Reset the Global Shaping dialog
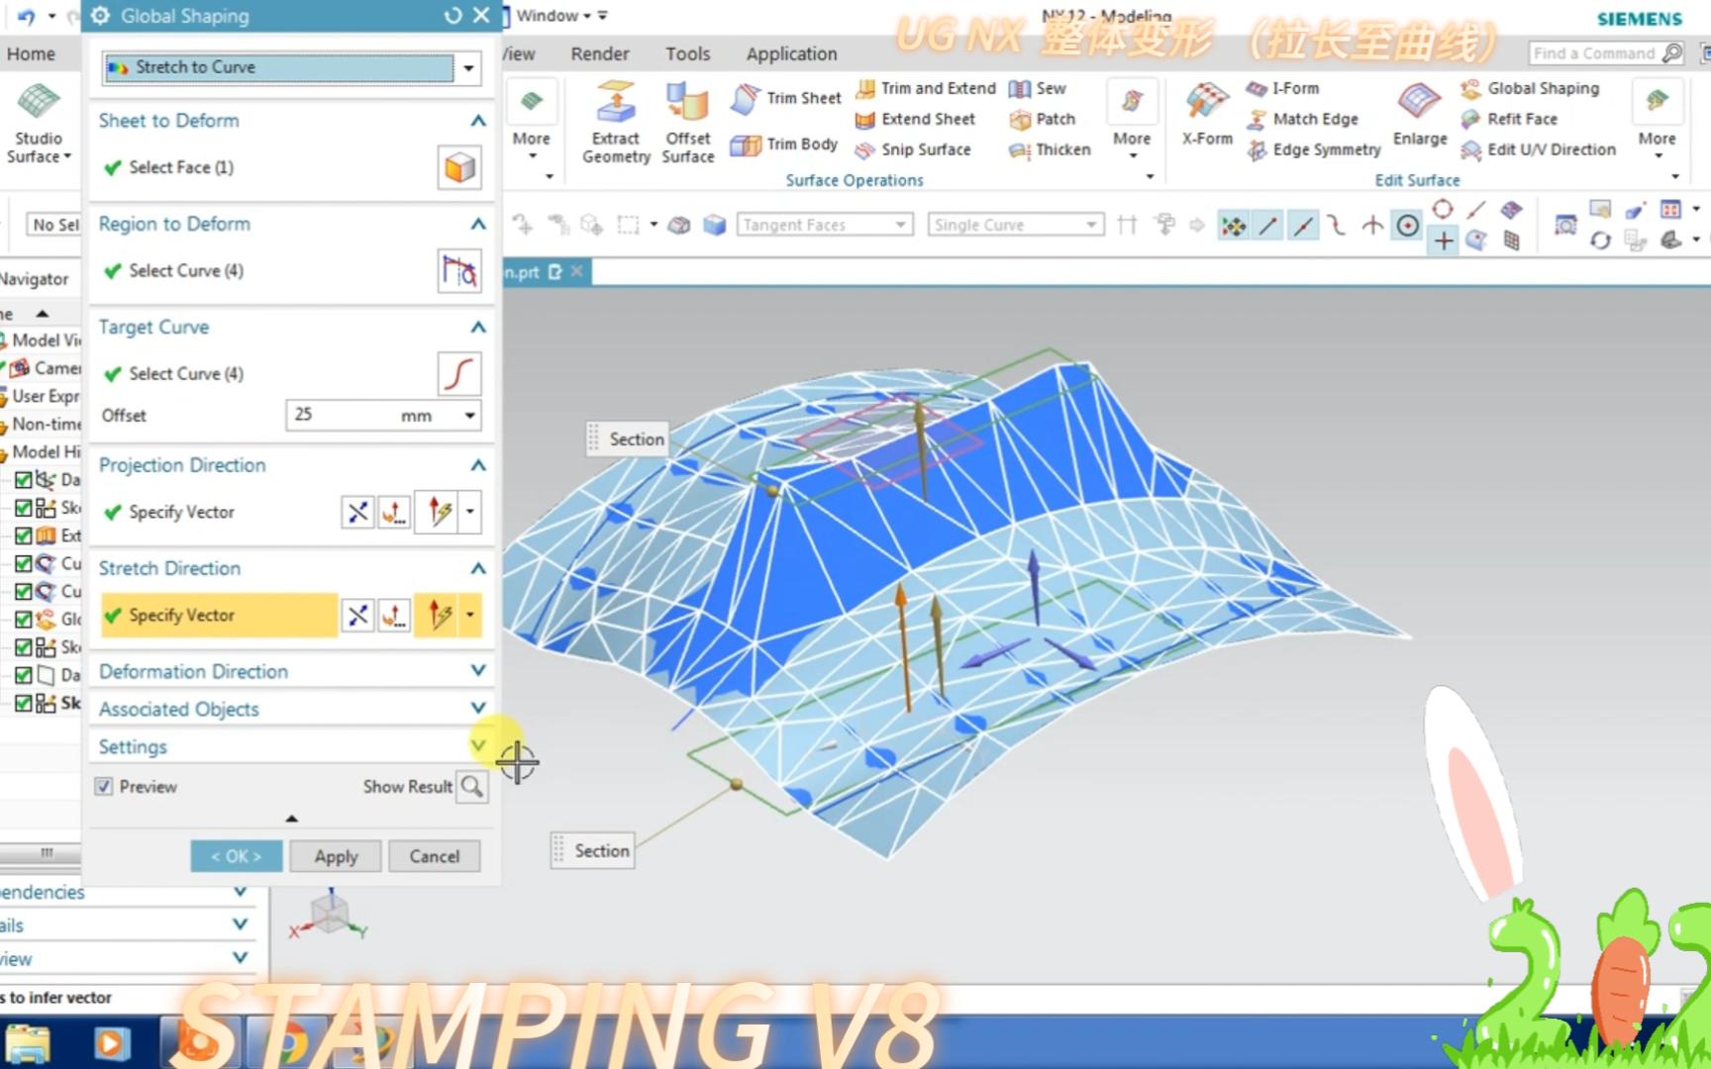Screen dimensions: 1711x1069 click(x=453, y=15)
